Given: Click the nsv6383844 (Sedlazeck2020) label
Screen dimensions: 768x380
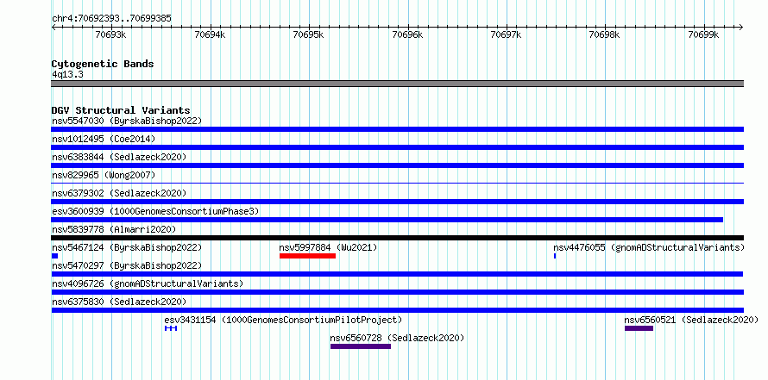Looking at the screenshot, I should pos(119,157).
